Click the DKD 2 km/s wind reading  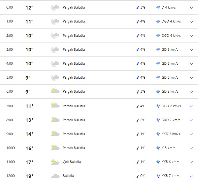point(171,120)
